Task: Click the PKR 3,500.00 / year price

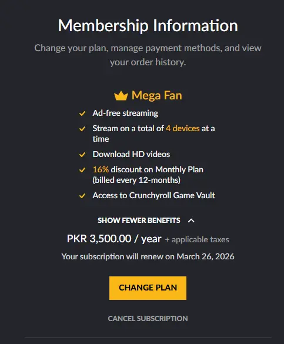Action: click(x=114, y=239)
